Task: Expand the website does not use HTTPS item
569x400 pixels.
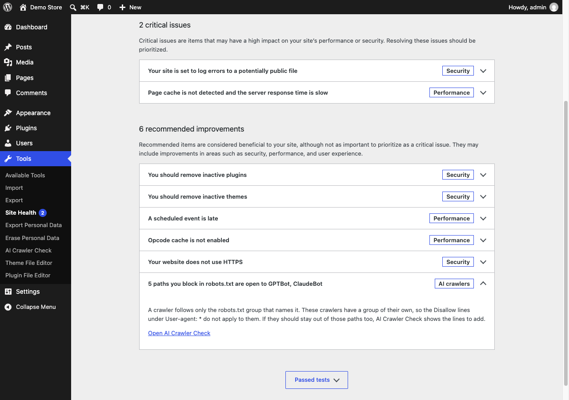Action: (x=317, y=262)
